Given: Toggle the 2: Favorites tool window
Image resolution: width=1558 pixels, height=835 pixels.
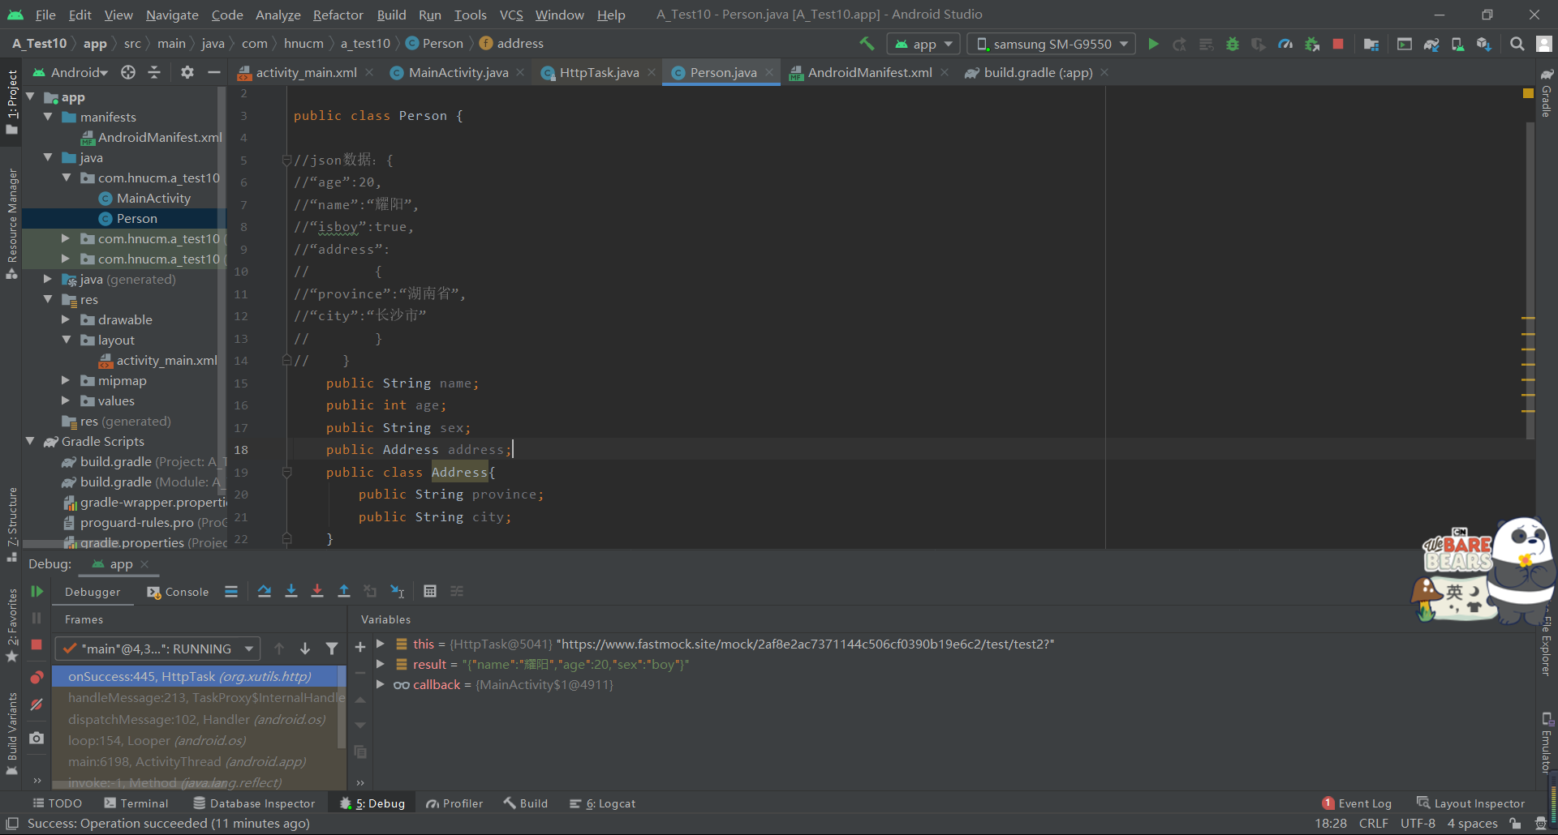Looking at the screenshot, I should 11,624.
